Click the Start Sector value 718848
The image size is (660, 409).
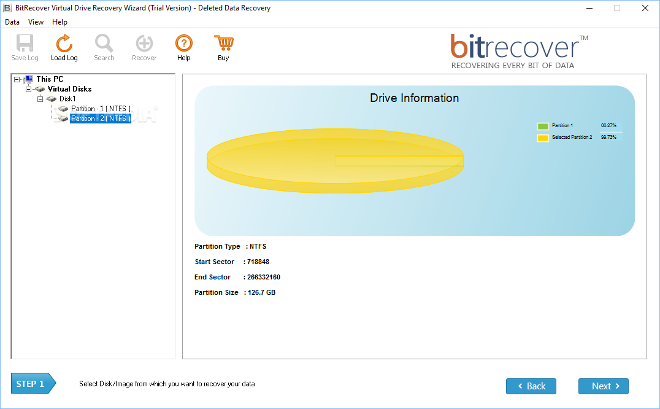(258, 262)
